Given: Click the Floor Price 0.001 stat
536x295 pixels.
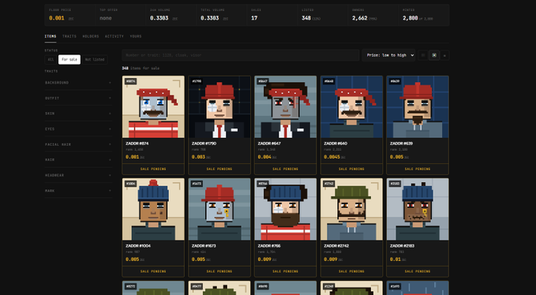Looking at the screenshot, I should [69, 15].
